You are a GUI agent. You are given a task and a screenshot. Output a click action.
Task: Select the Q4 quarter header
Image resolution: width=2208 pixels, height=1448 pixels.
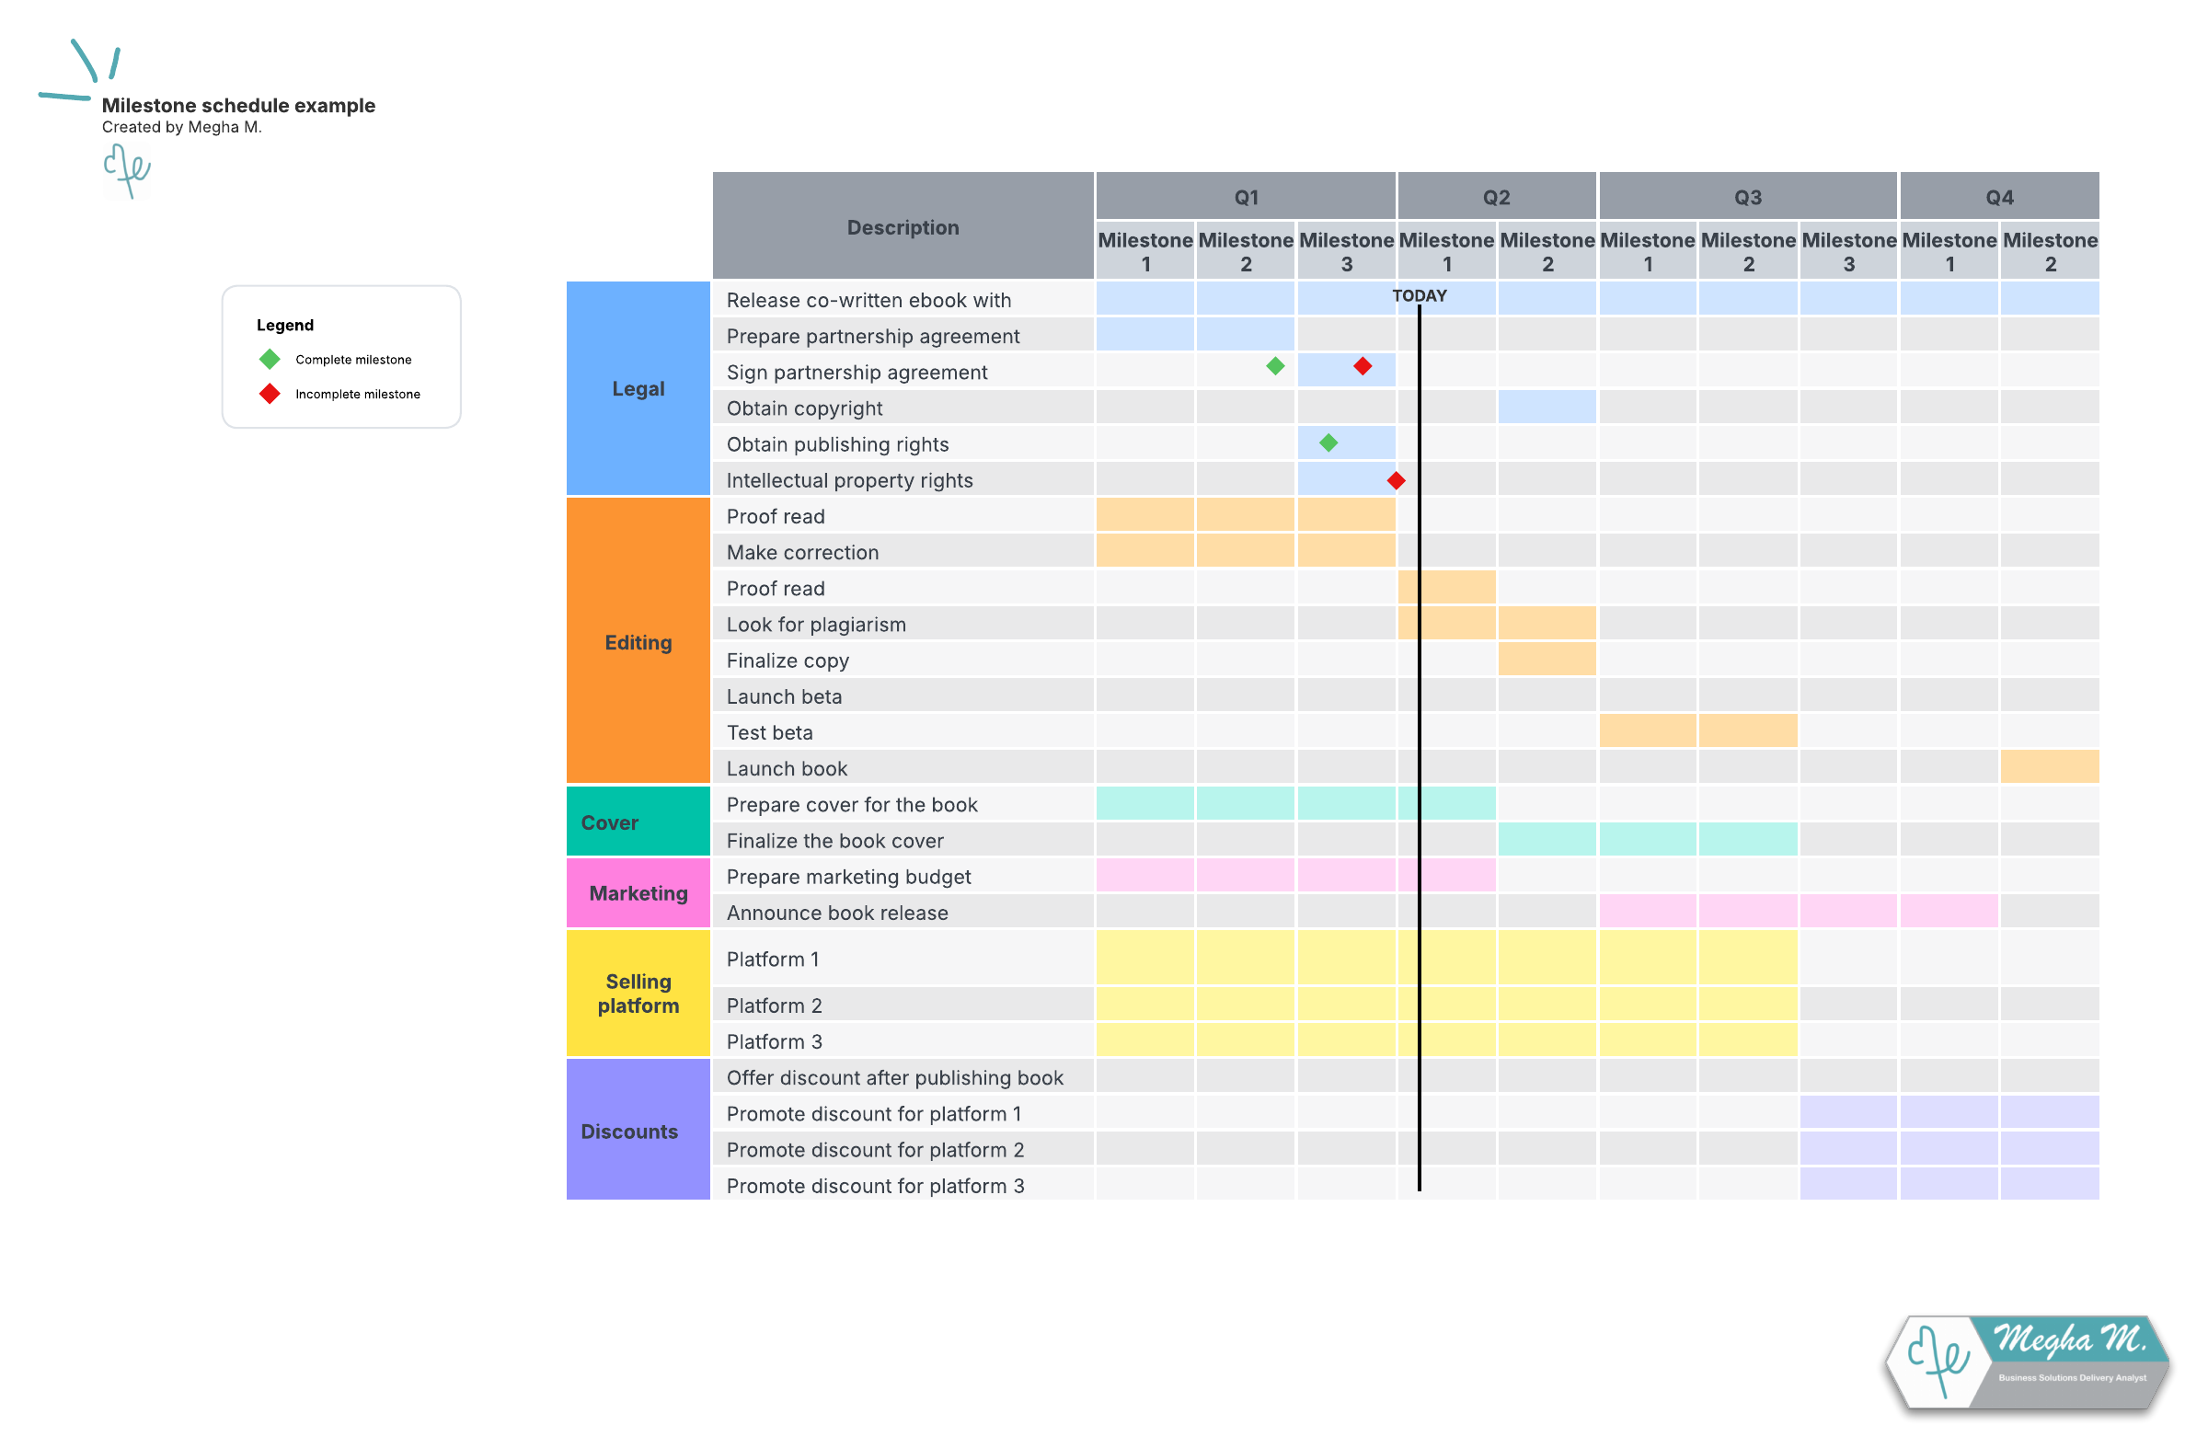coord(1999,197)
